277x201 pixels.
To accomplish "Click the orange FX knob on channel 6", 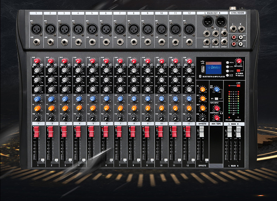I will [x=106, y=108].
